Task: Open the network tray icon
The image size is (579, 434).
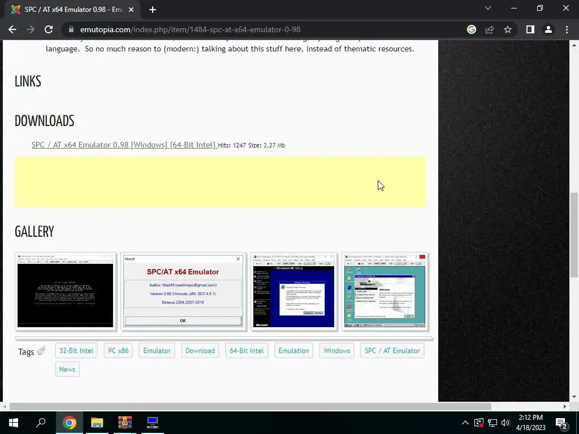Action: tap(492, 423)
